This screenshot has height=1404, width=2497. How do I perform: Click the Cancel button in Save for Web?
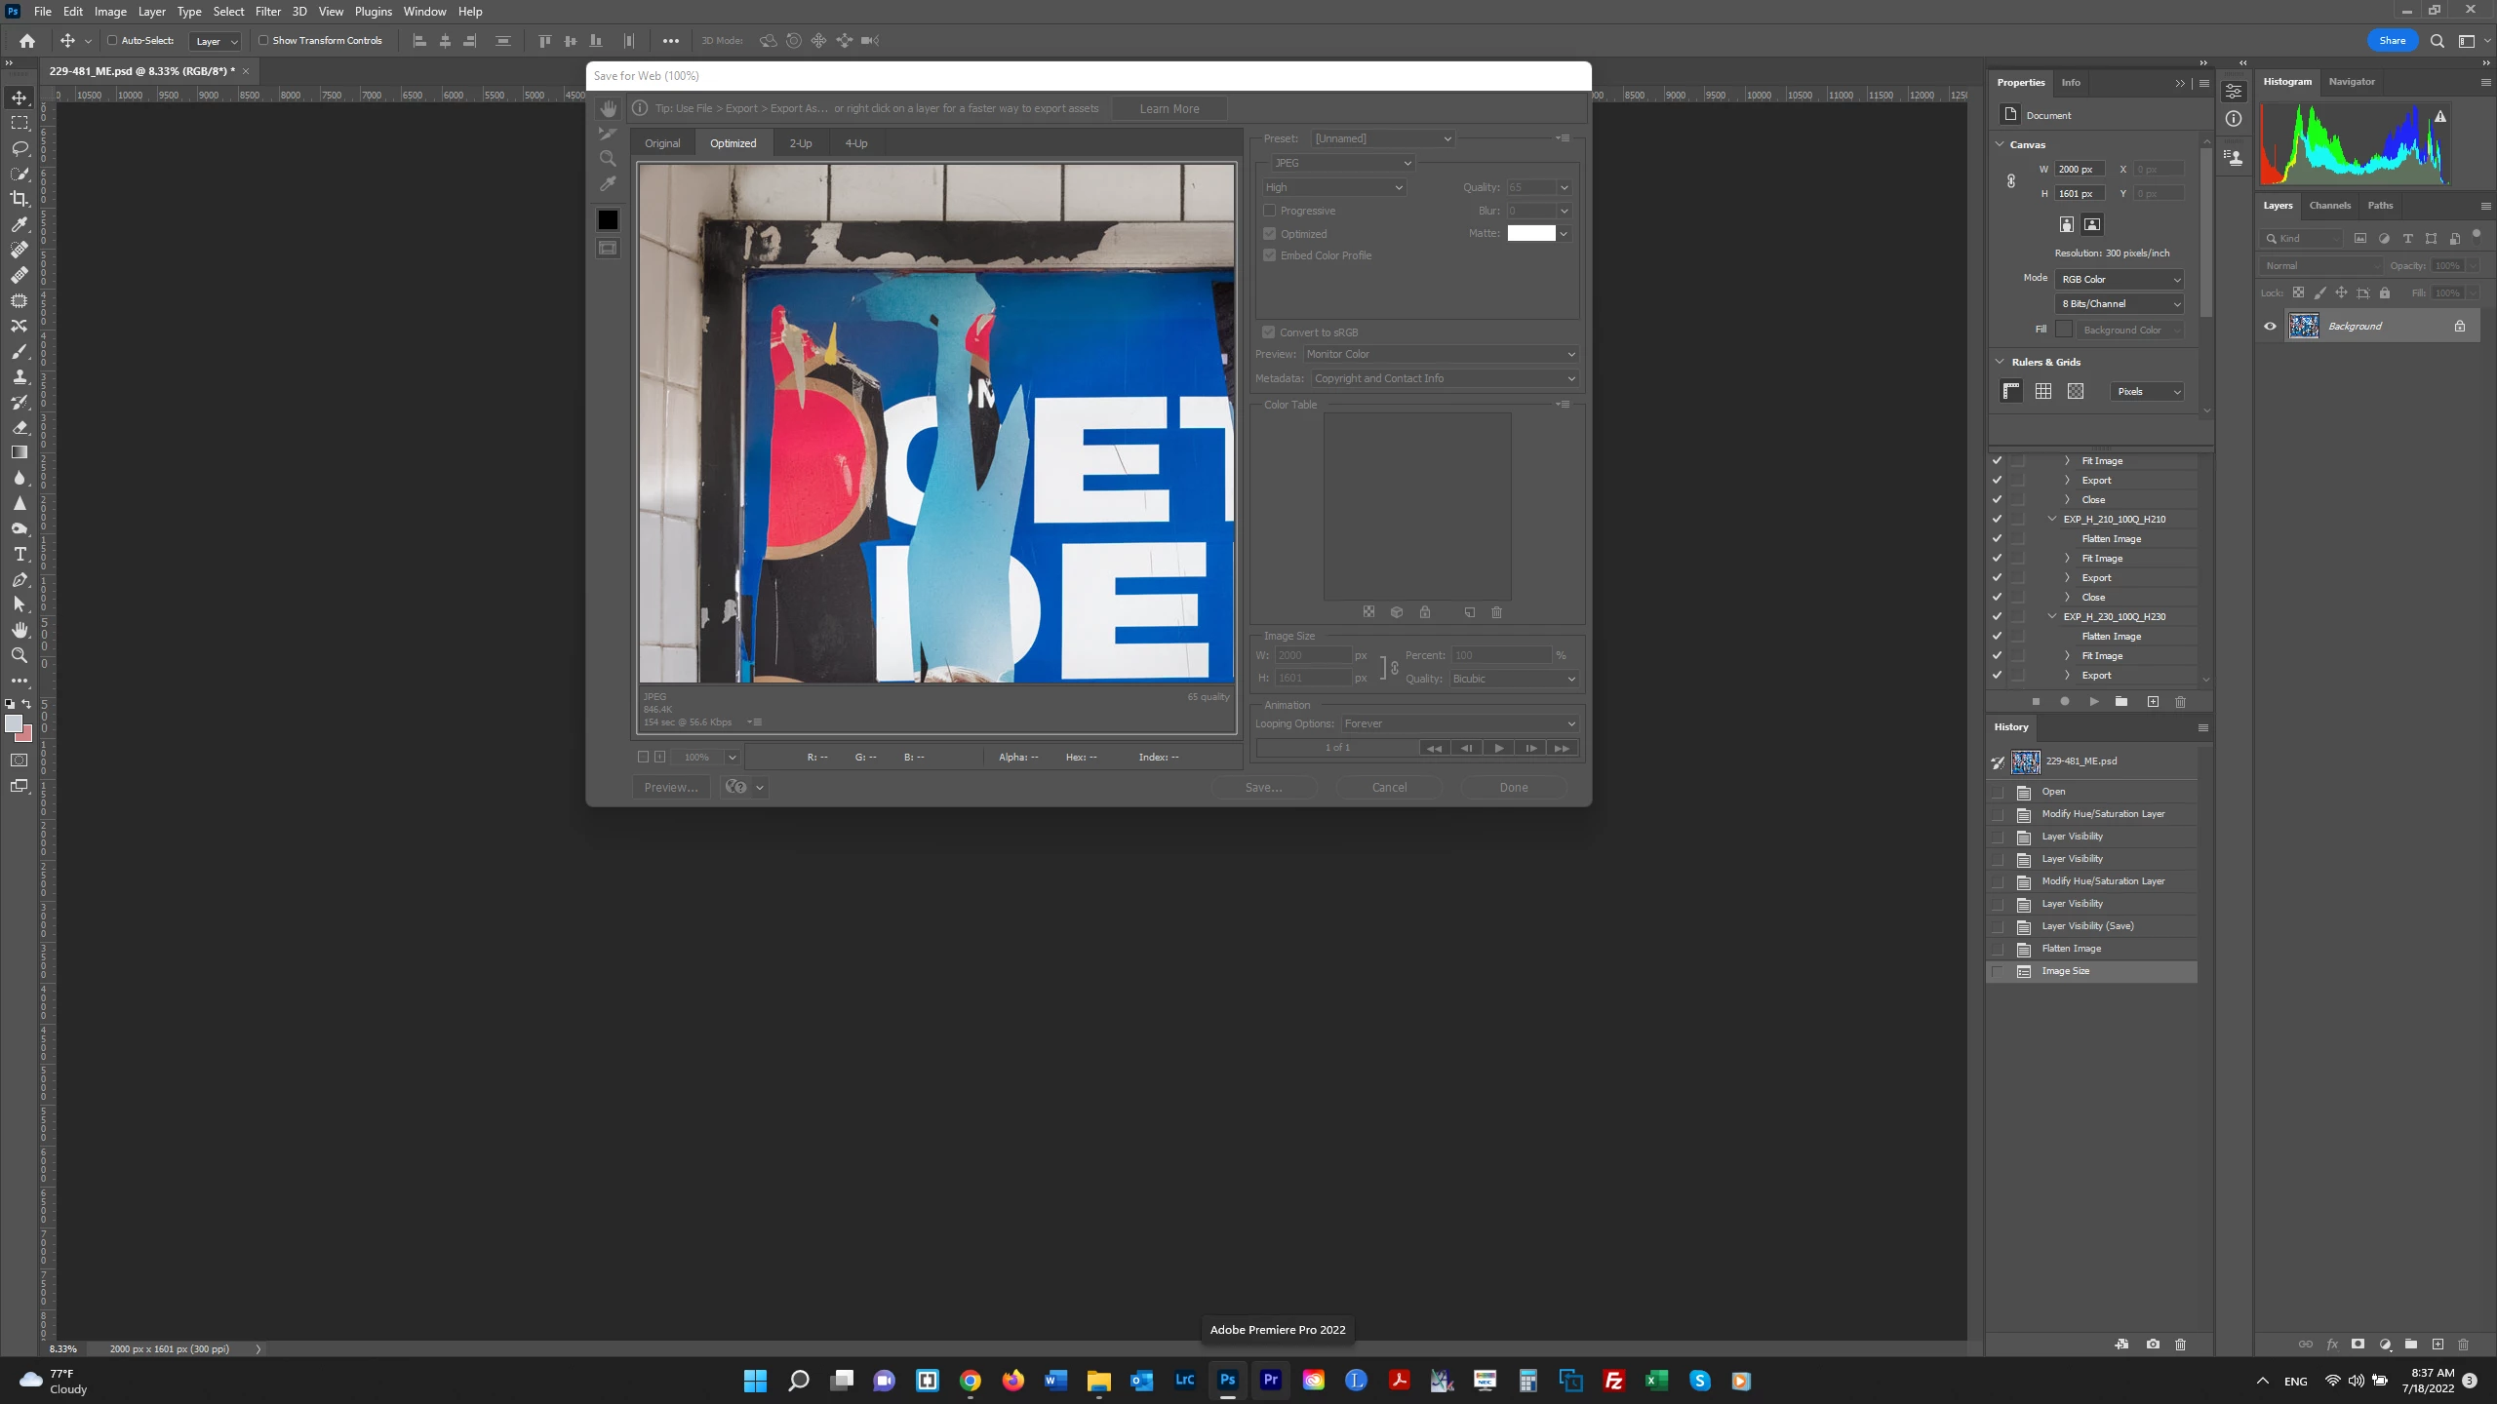1388,787
